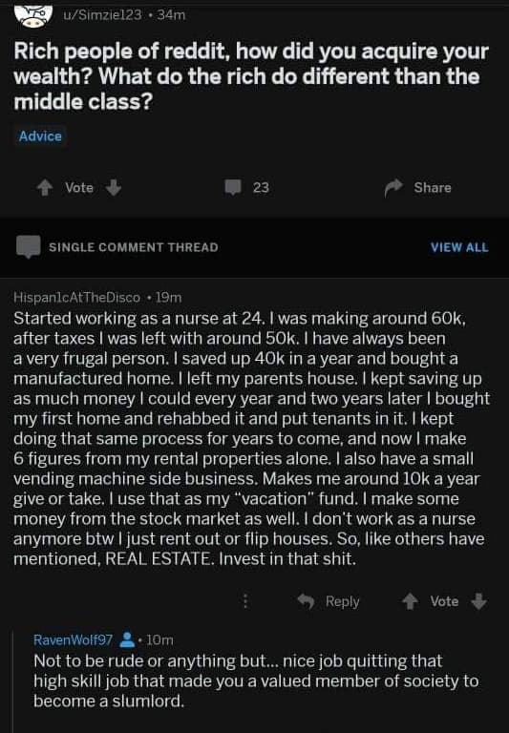This screenshot has height=733, width=509.
Task: Select the Advice flair tag
Action: (40, 136)
